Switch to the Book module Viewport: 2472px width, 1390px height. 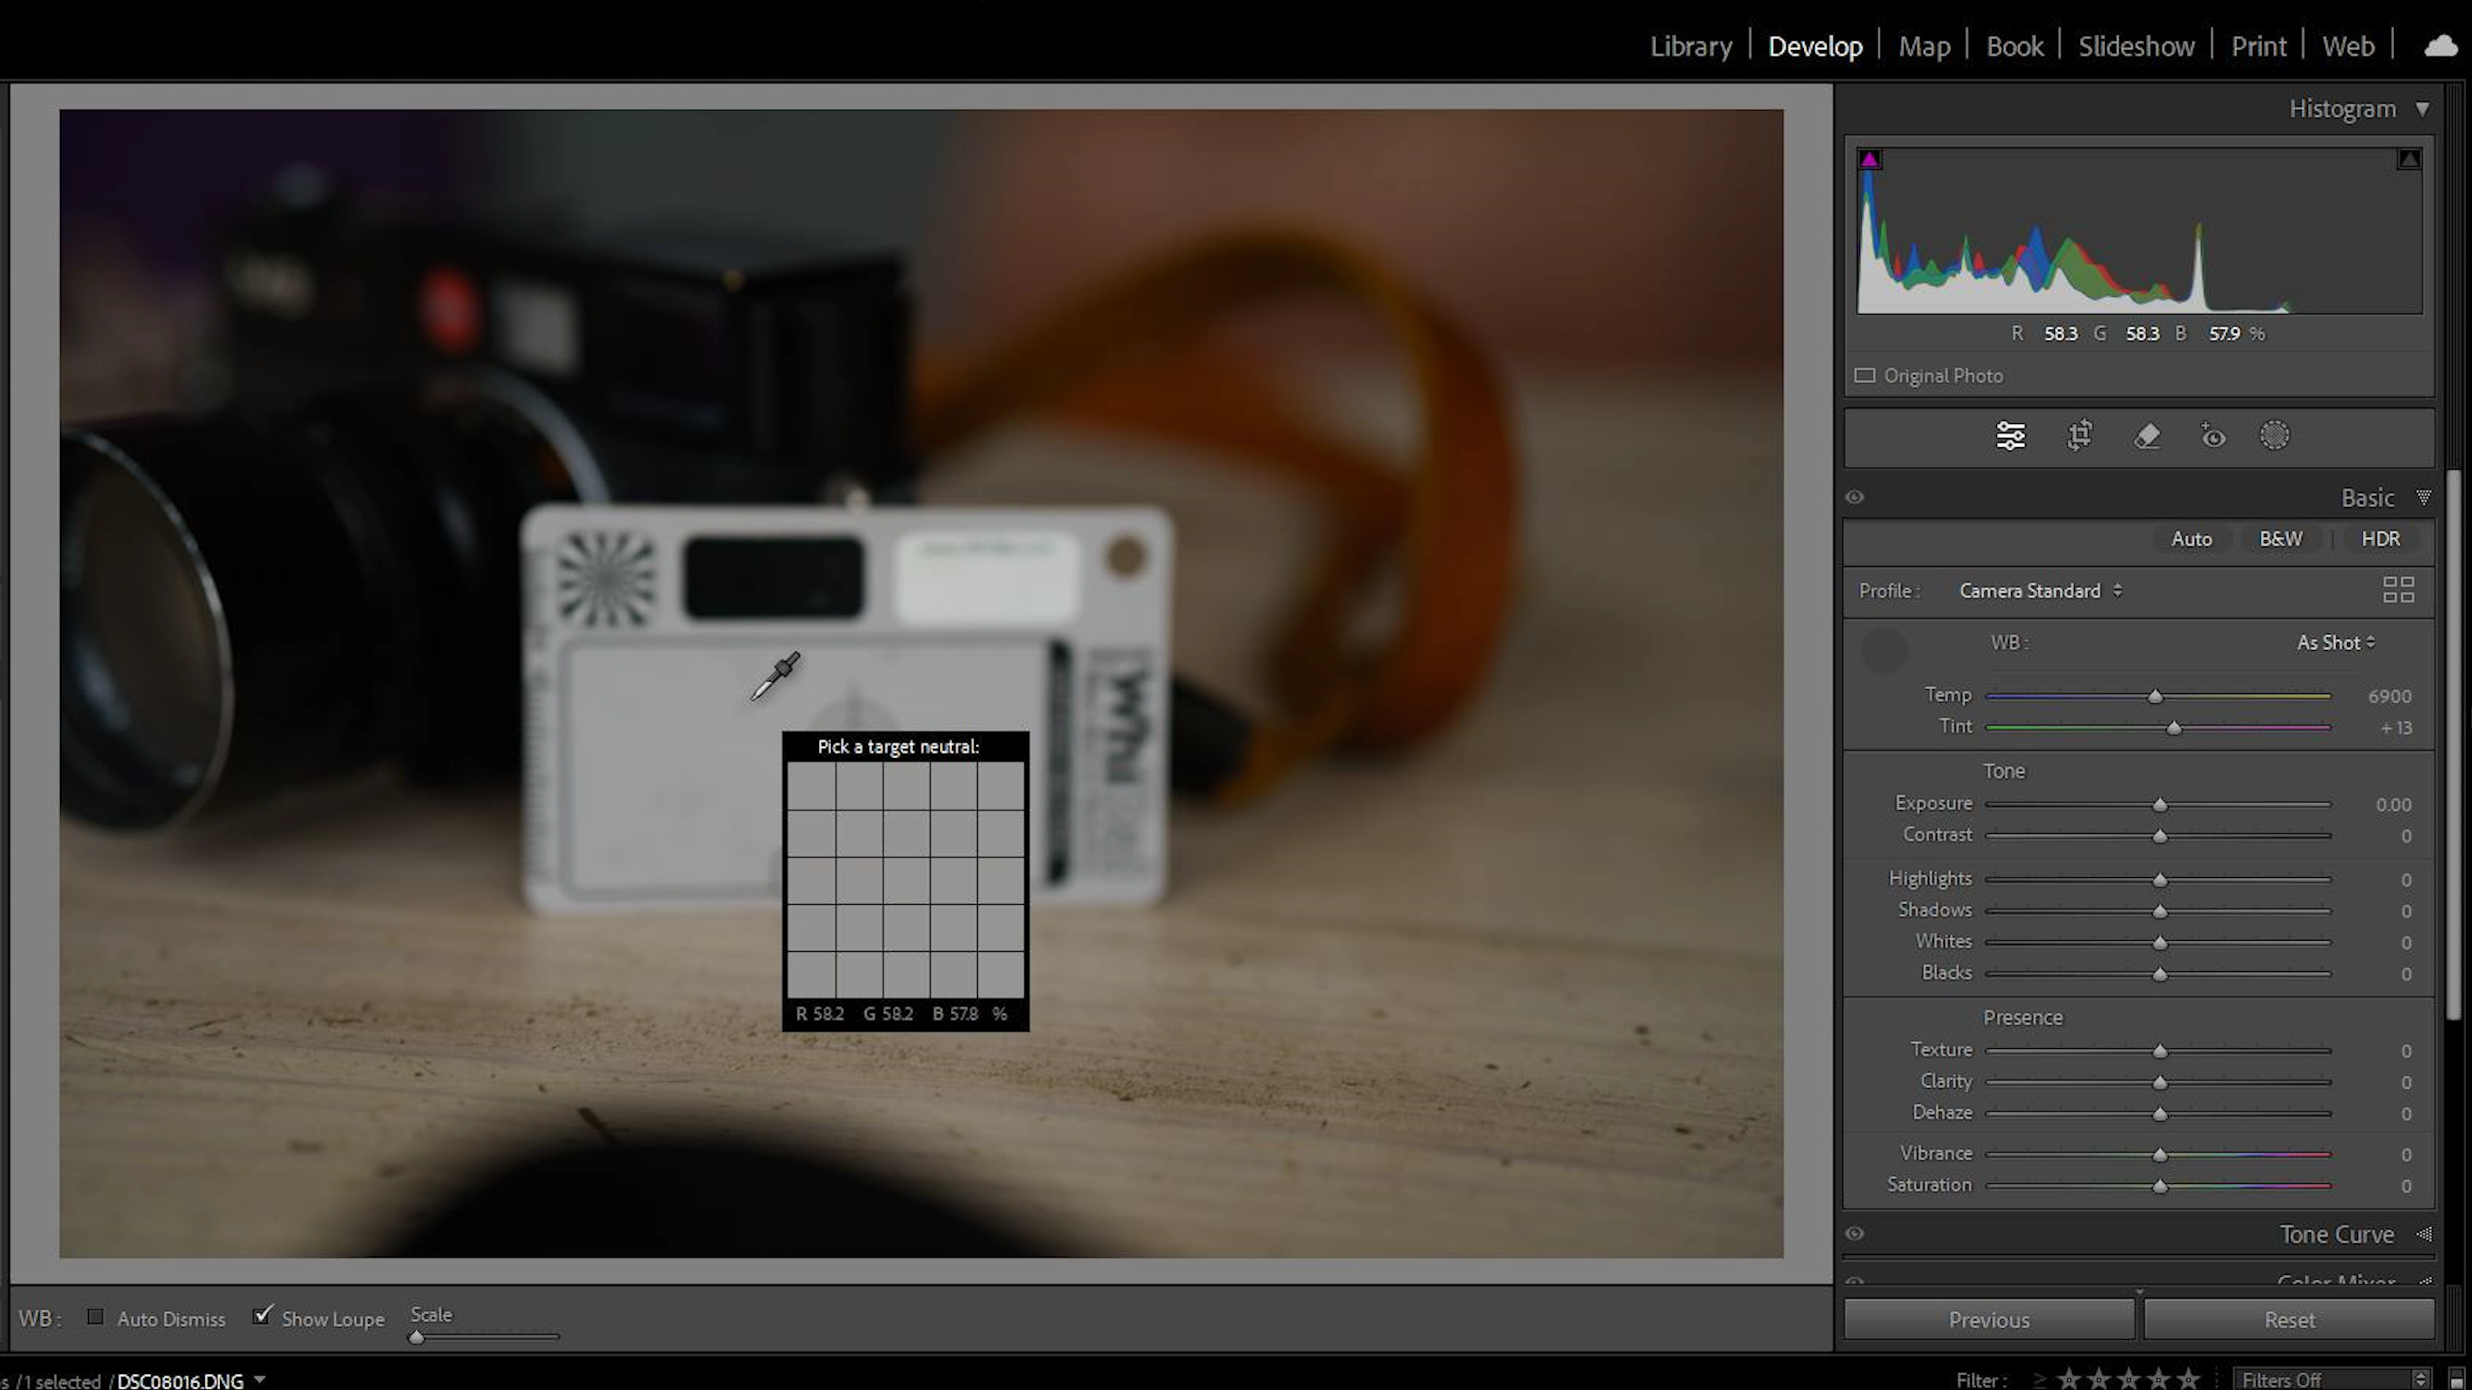coord(2014,46)
